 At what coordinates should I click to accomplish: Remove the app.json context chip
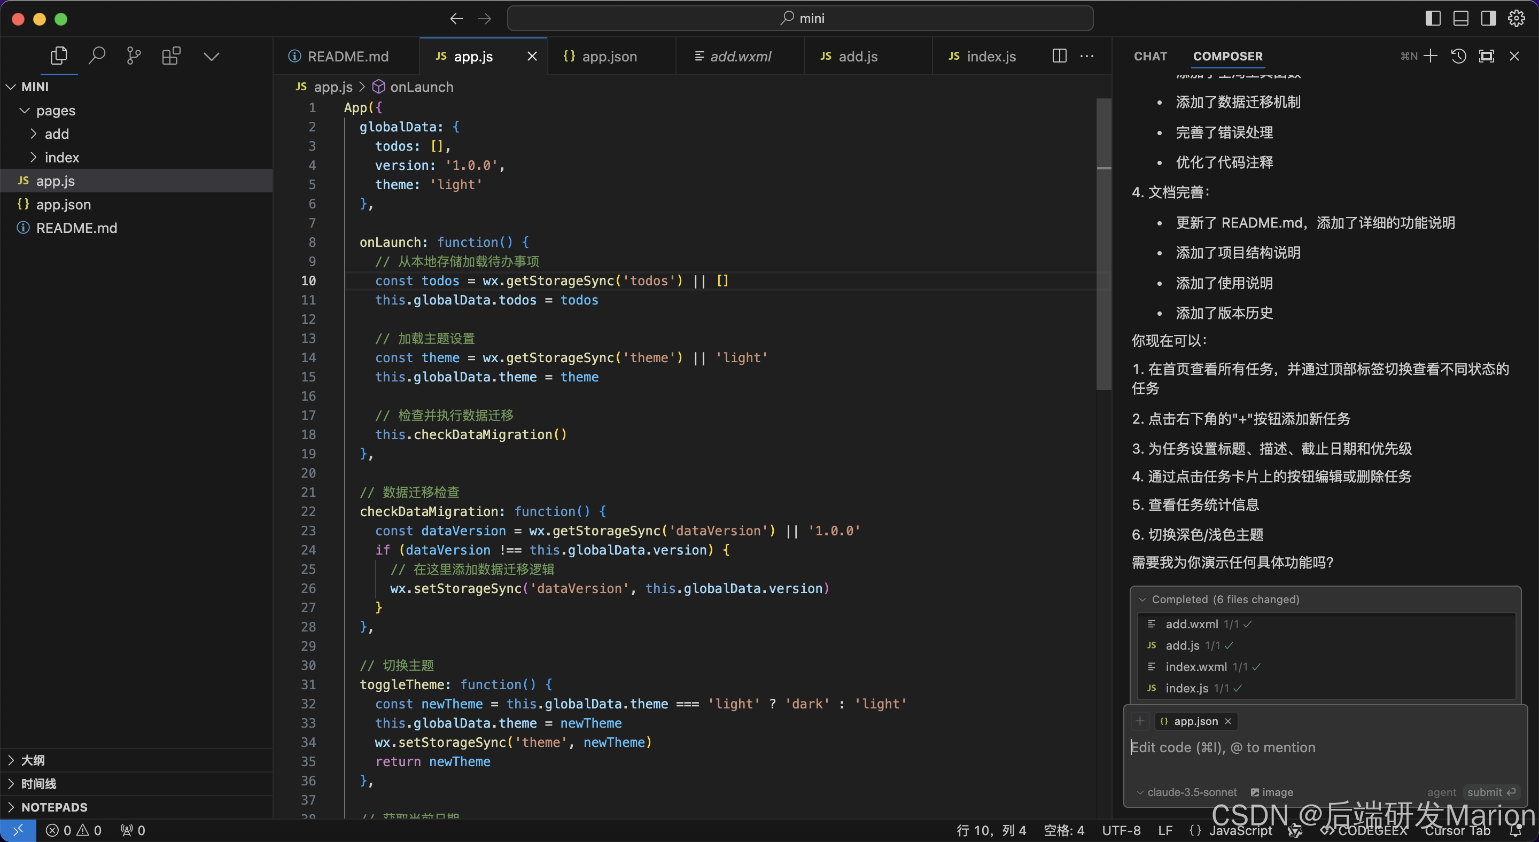tap(1229, 721)
